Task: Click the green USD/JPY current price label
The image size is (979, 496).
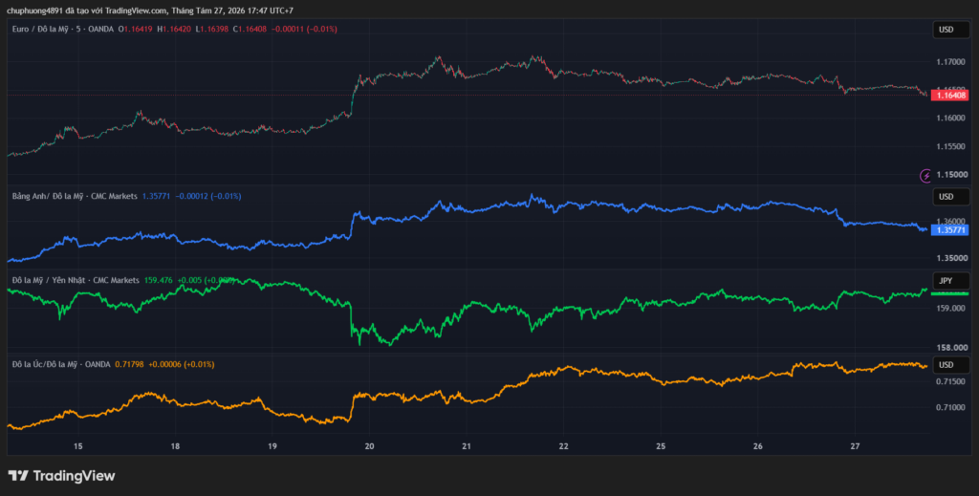Action: tap(949, 293)
